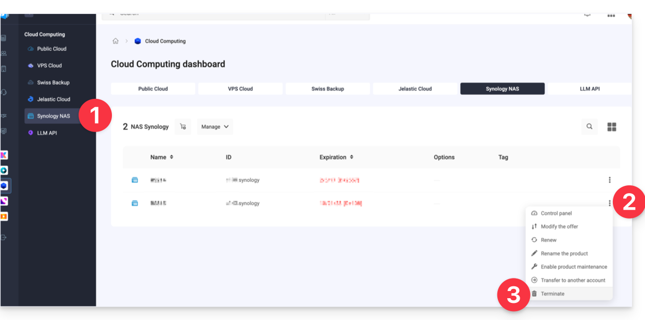Select Swiss Backup in the sidebar

(x=53, y=82)
